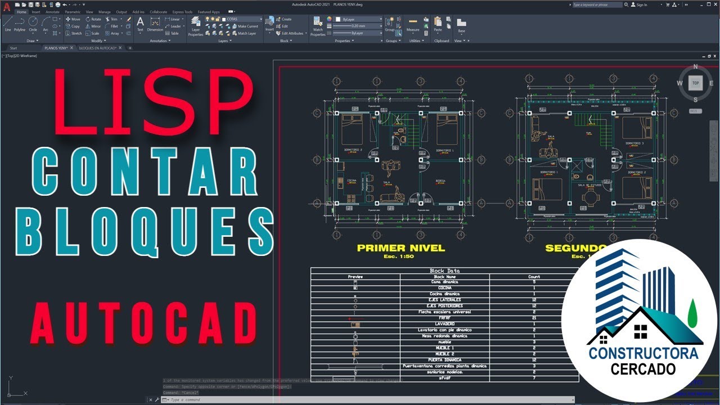
Task: Click the TOP face of ViewCube
Action: coord(696,83)
